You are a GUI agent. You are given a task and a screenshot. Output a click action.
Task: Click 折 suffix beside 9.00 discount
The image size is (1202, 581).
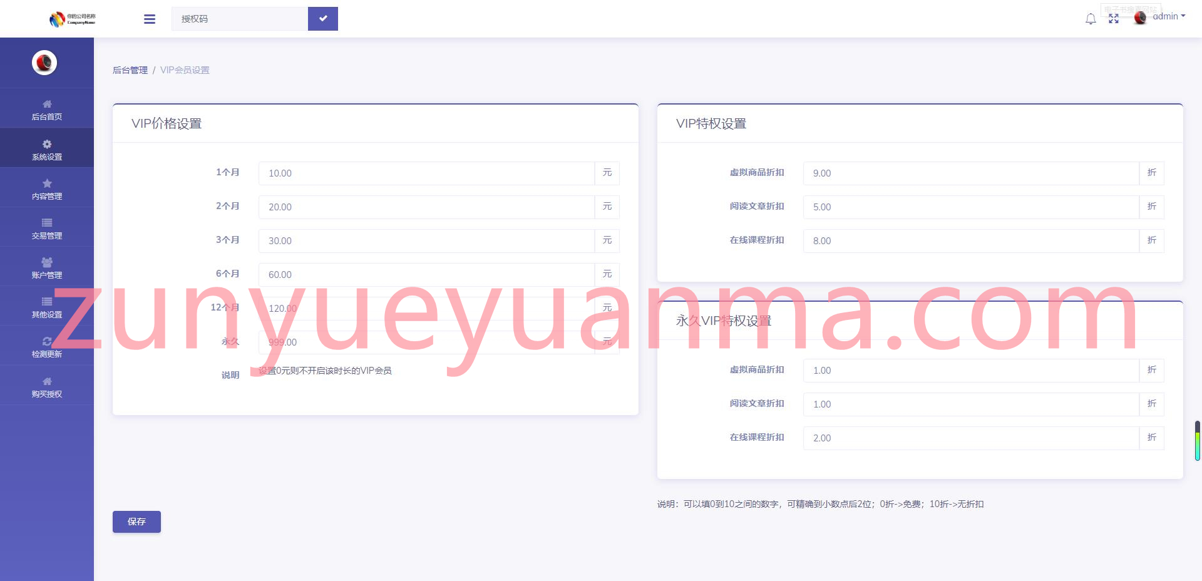pyautogui.click(x=1152, y=173)
